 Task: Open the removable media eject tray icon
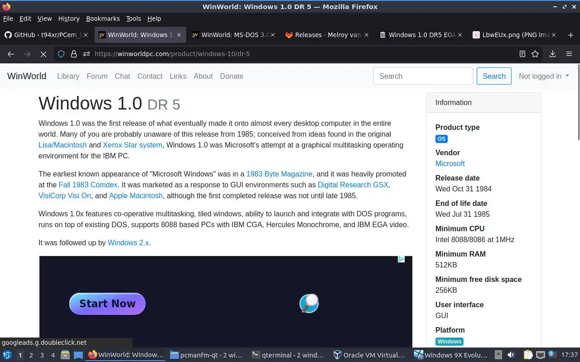[498, 355]
